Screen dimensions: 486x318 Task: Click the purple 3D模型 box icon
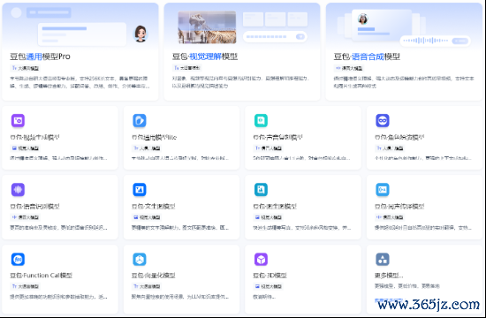(261, 259)
